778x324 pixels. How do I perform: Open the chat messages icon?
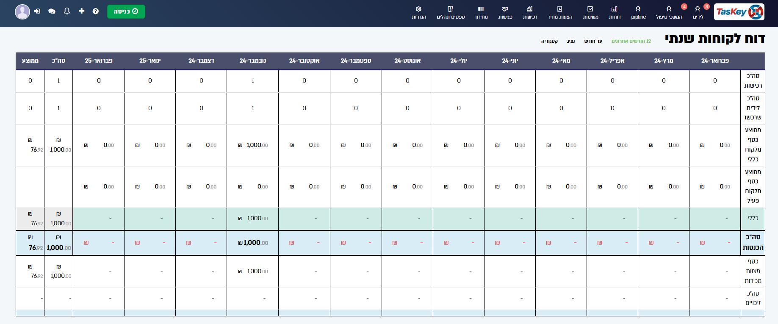coord(52,11)
